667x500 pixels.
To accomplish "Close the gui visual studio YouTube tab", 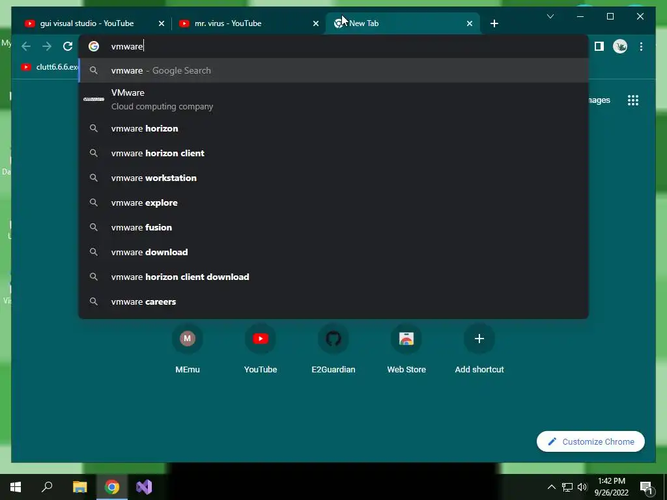I will pos(162,23).
